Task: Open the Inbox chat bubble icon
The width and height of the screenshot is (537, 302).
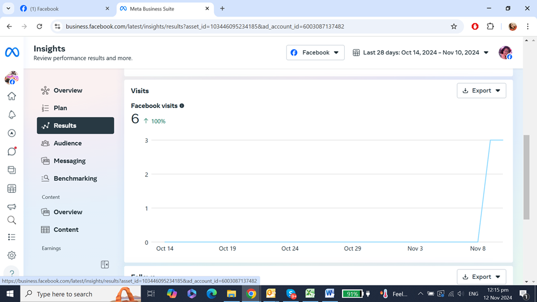Action: [12, 151]
